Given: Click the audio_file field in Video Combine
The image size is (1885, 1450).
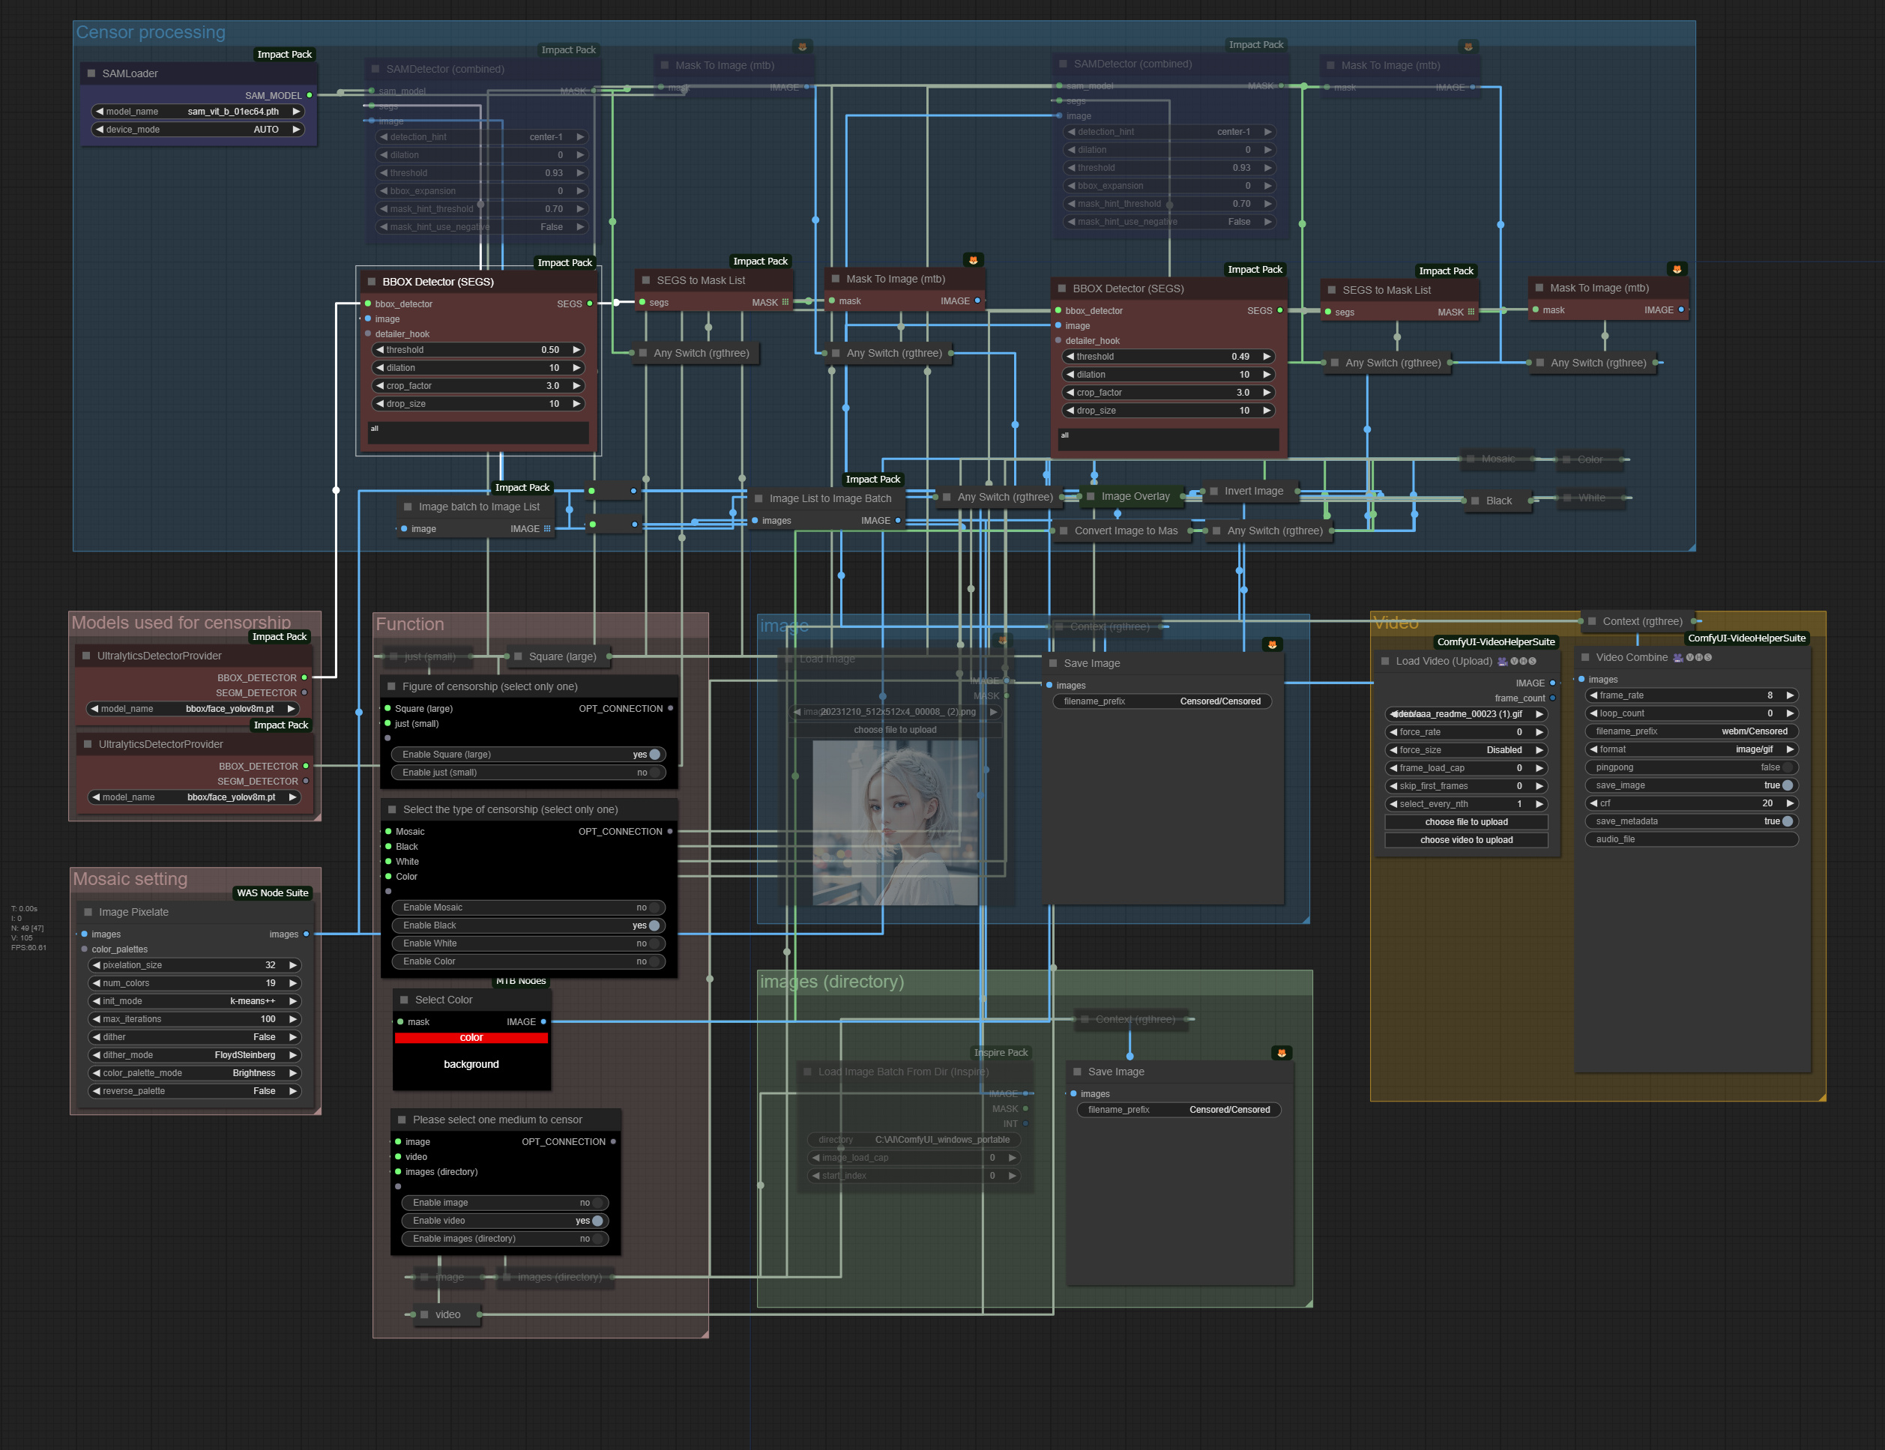Looking at the screenshot, I should point(1692,840).
